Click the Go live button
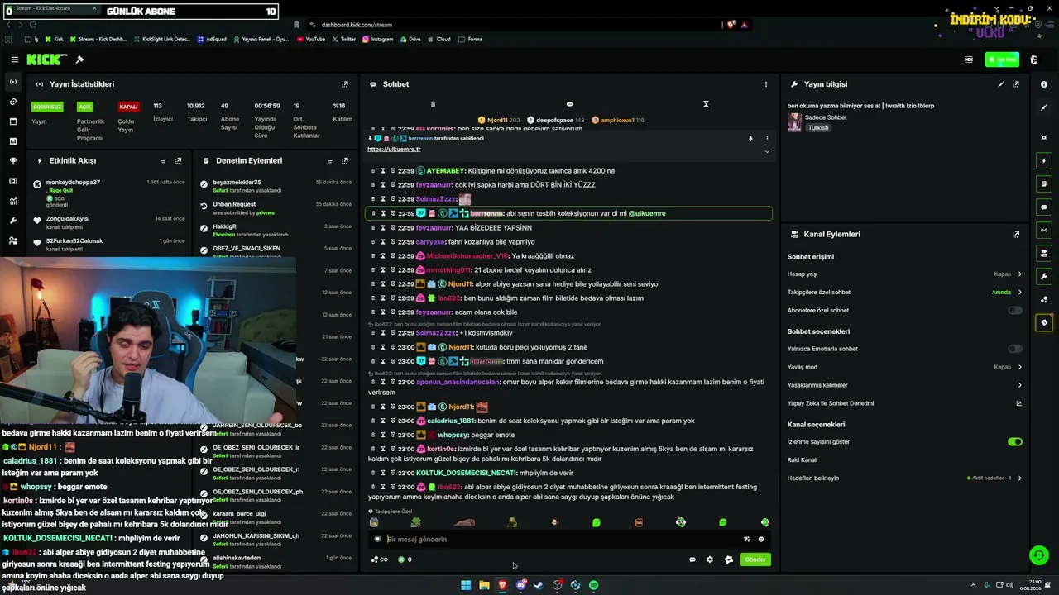Viewport: 1059px width, 595px height. [1003, 59]
